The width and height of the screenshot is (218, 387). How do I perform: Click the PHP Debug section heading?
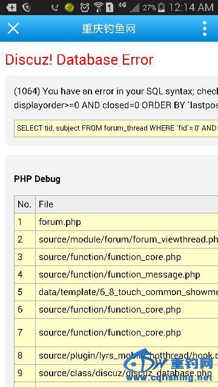(37, 179)
